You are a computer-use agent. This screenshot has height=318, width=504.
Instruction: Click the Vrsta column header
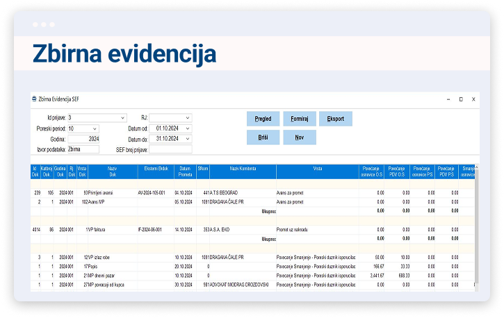[317, 171]
